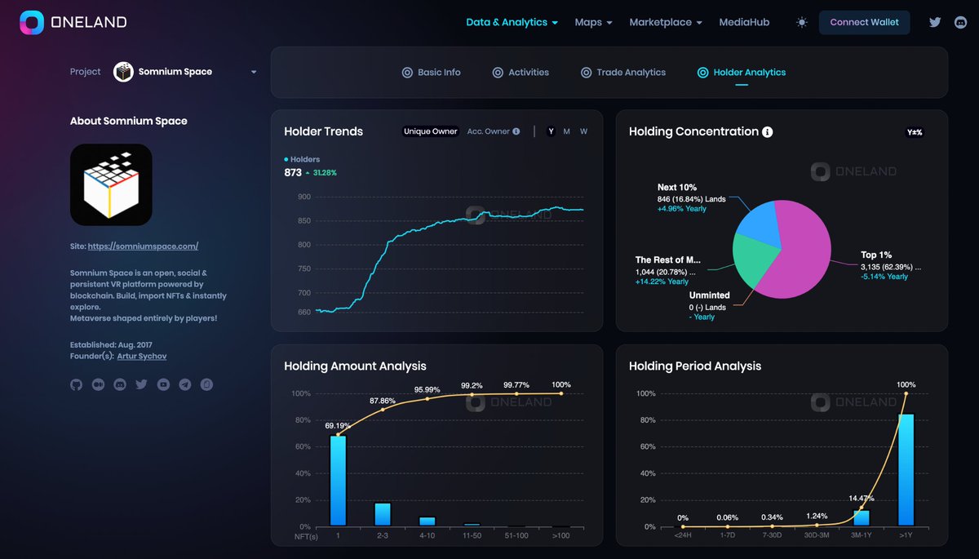Click the Holding Period Analysis heading
This screenshot has width=979, height=559.
(695, 366)
